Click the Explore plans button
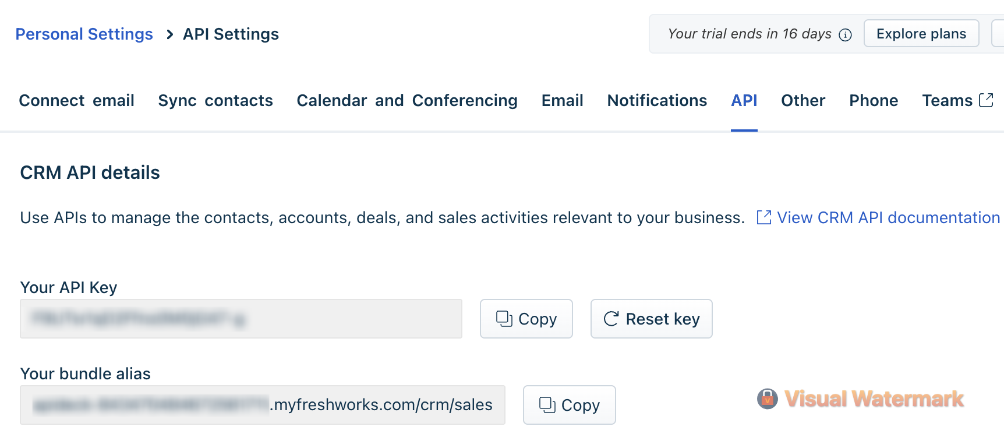1004x444 pixels. coord(921,34)
